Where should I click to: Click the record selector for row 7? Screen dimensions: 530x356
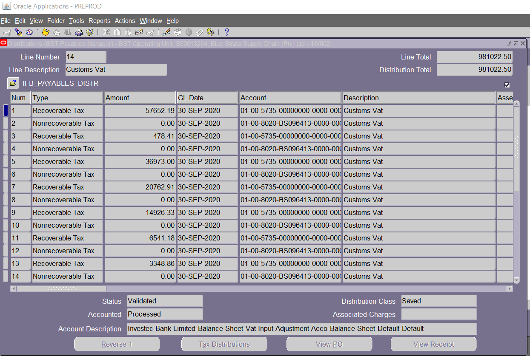point(6,187)
